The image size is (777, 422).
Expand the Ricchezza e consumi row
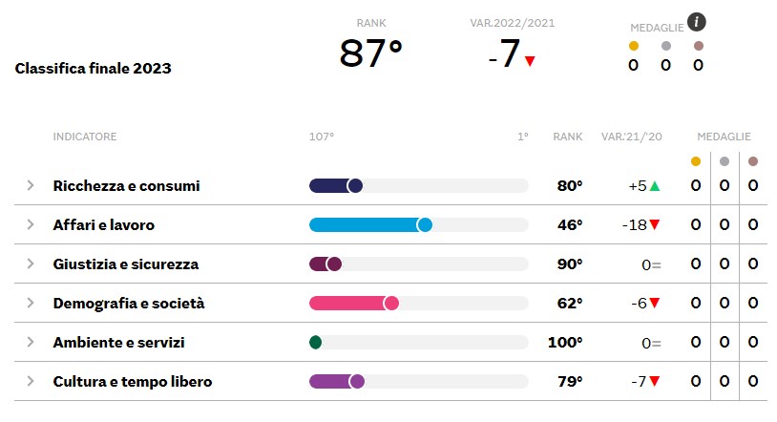[x=31, y=185]
